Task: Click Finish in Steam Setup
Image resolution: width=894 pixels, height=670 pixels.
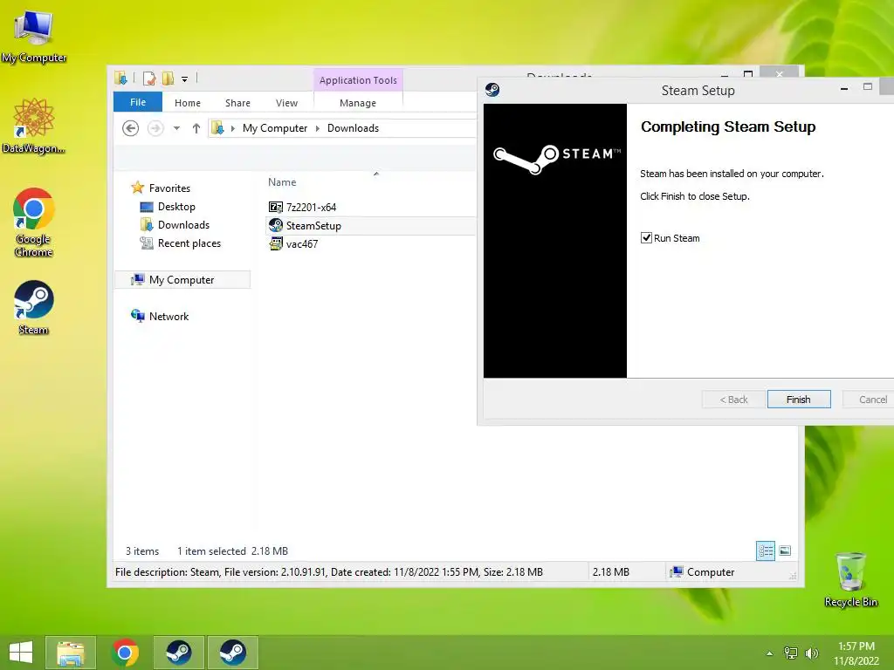Action: 798,400
